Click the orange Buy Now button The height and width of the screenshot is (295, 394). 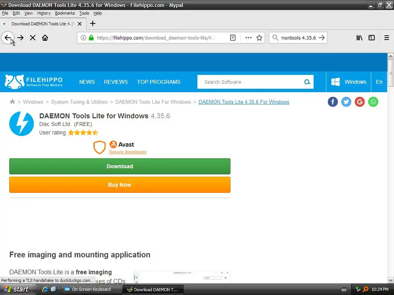point(120,185)
